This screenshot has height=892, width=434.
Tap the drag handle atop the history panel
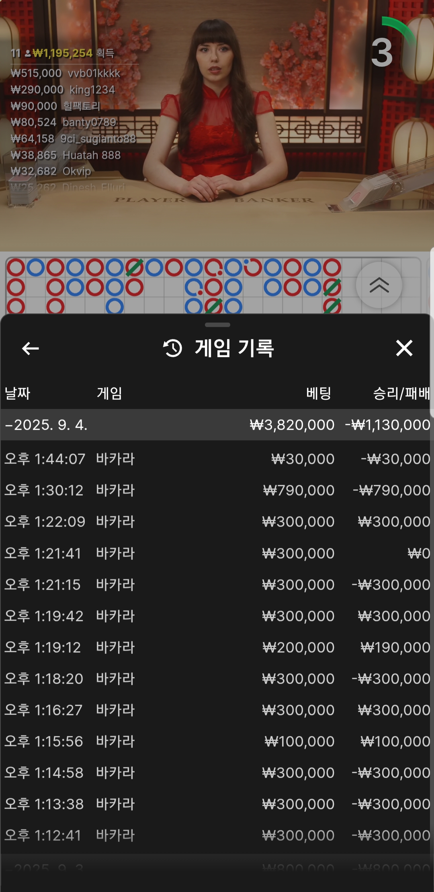217,325
